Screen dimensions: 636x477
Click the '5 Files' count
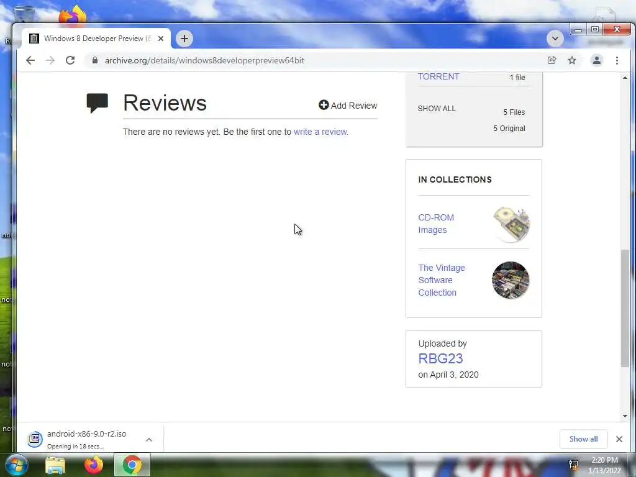(514, 112)
